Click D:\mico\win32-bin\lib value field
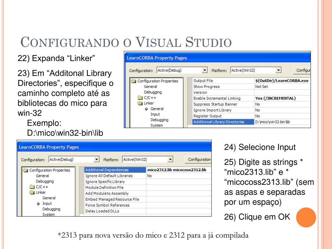 point(282,122)
